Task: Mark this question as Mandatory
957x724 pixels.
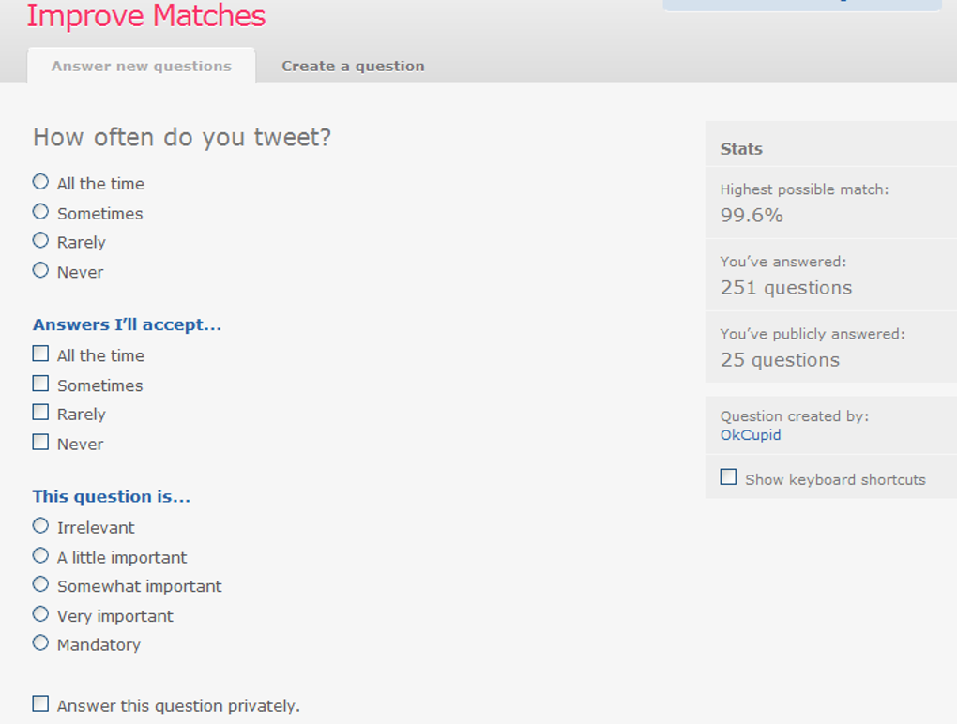Action: pos(40,643)
